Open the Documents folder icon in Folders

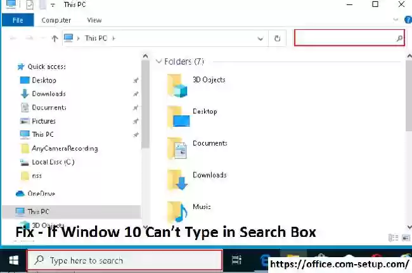pos(177,149)
